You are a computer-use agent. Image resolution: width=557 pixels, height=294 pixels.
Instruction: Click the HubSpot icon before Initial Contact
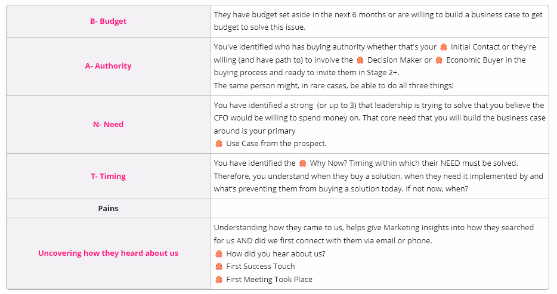(x=443, y=47)
